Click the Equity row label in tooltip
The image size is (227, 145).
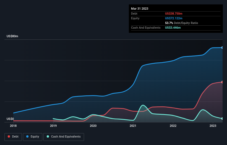[x=135, y=18]
